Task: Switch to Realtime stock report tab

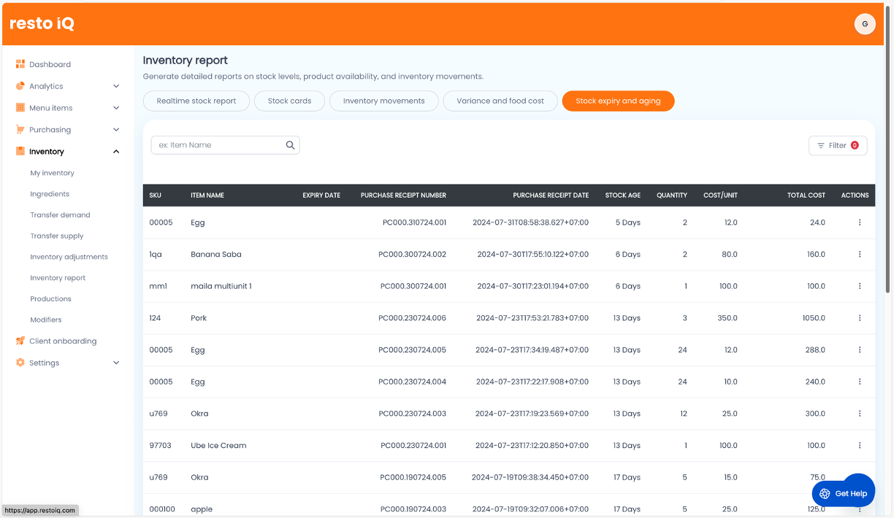Action: coord(196,101)
